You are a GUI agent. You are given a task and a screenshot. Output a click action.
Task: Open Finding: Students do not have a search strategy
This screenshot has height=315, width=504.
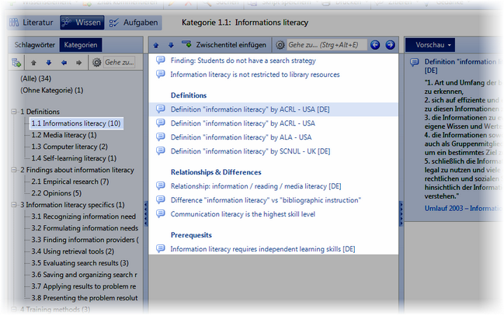[x=243, y=61]
